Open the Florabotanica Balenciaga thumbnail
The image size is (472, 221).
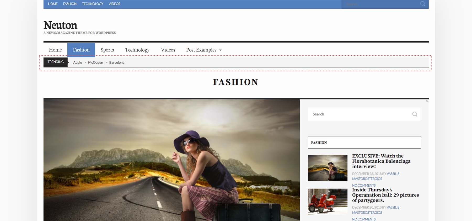[x=328, y=168]
